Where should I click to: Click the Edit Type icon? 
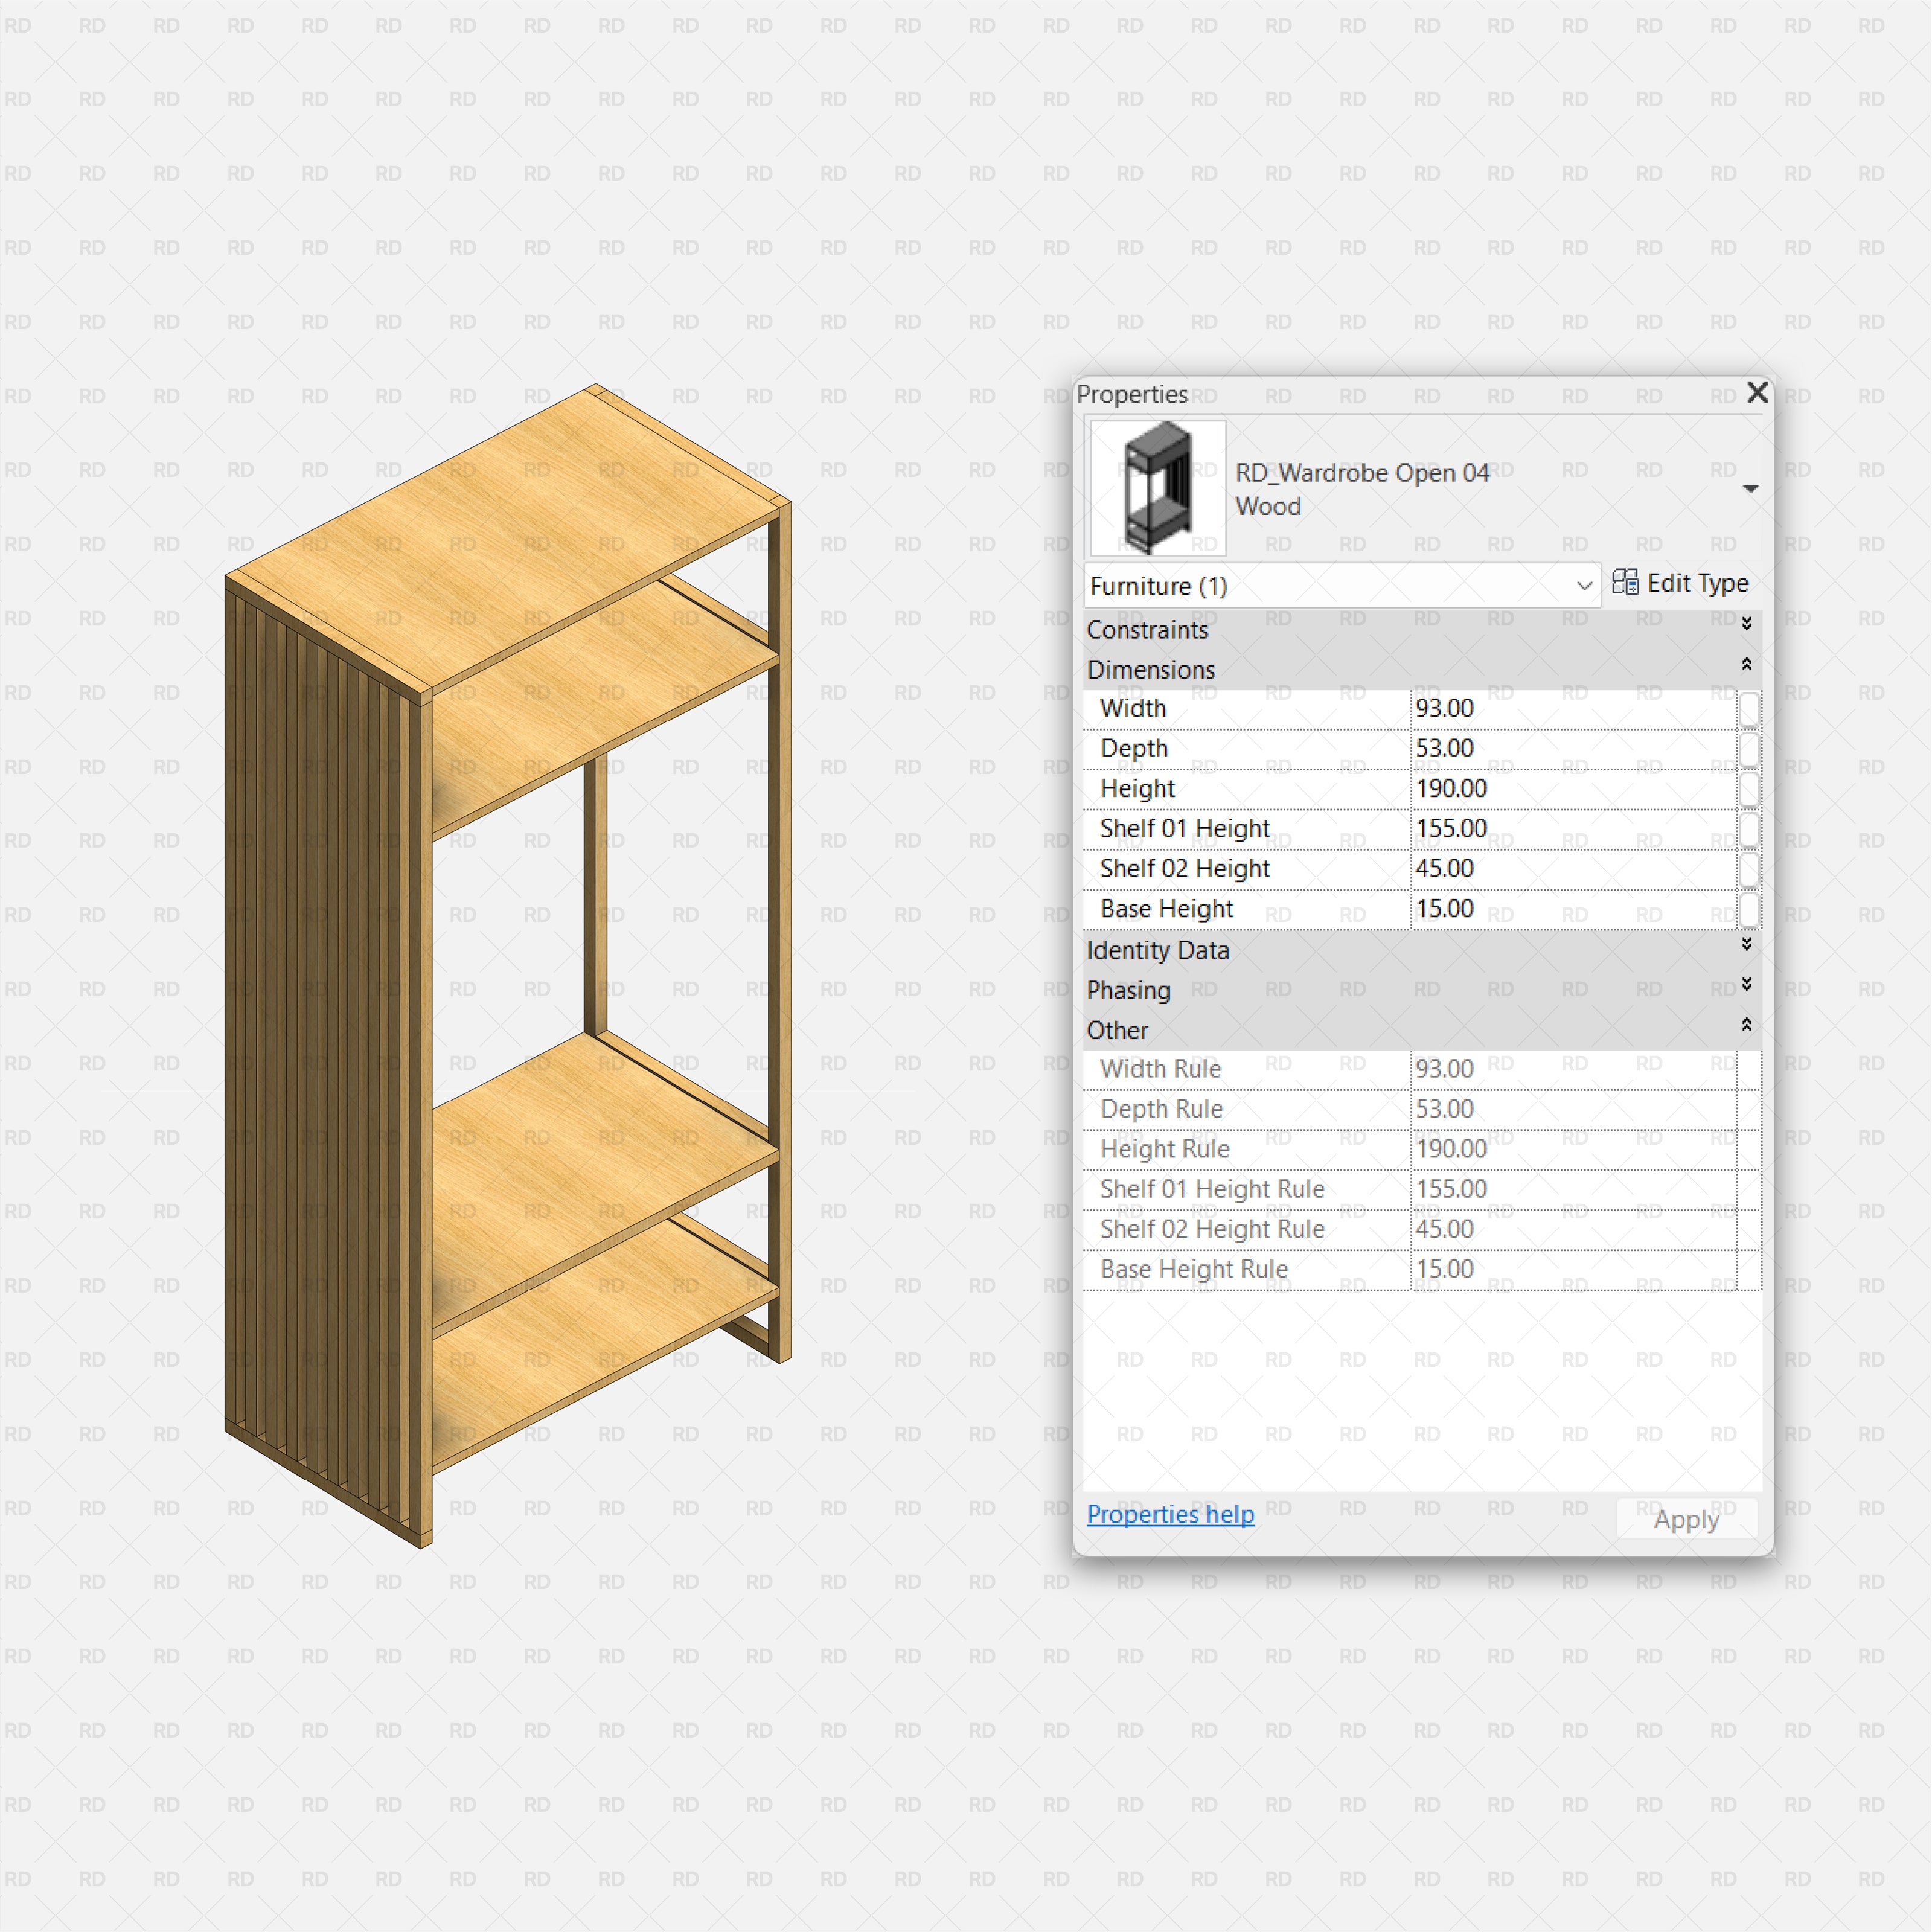(1625, 583)
